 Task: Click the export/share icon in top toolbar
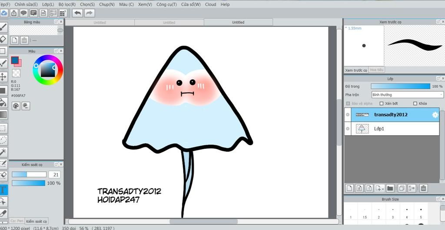tap(13, 13)
